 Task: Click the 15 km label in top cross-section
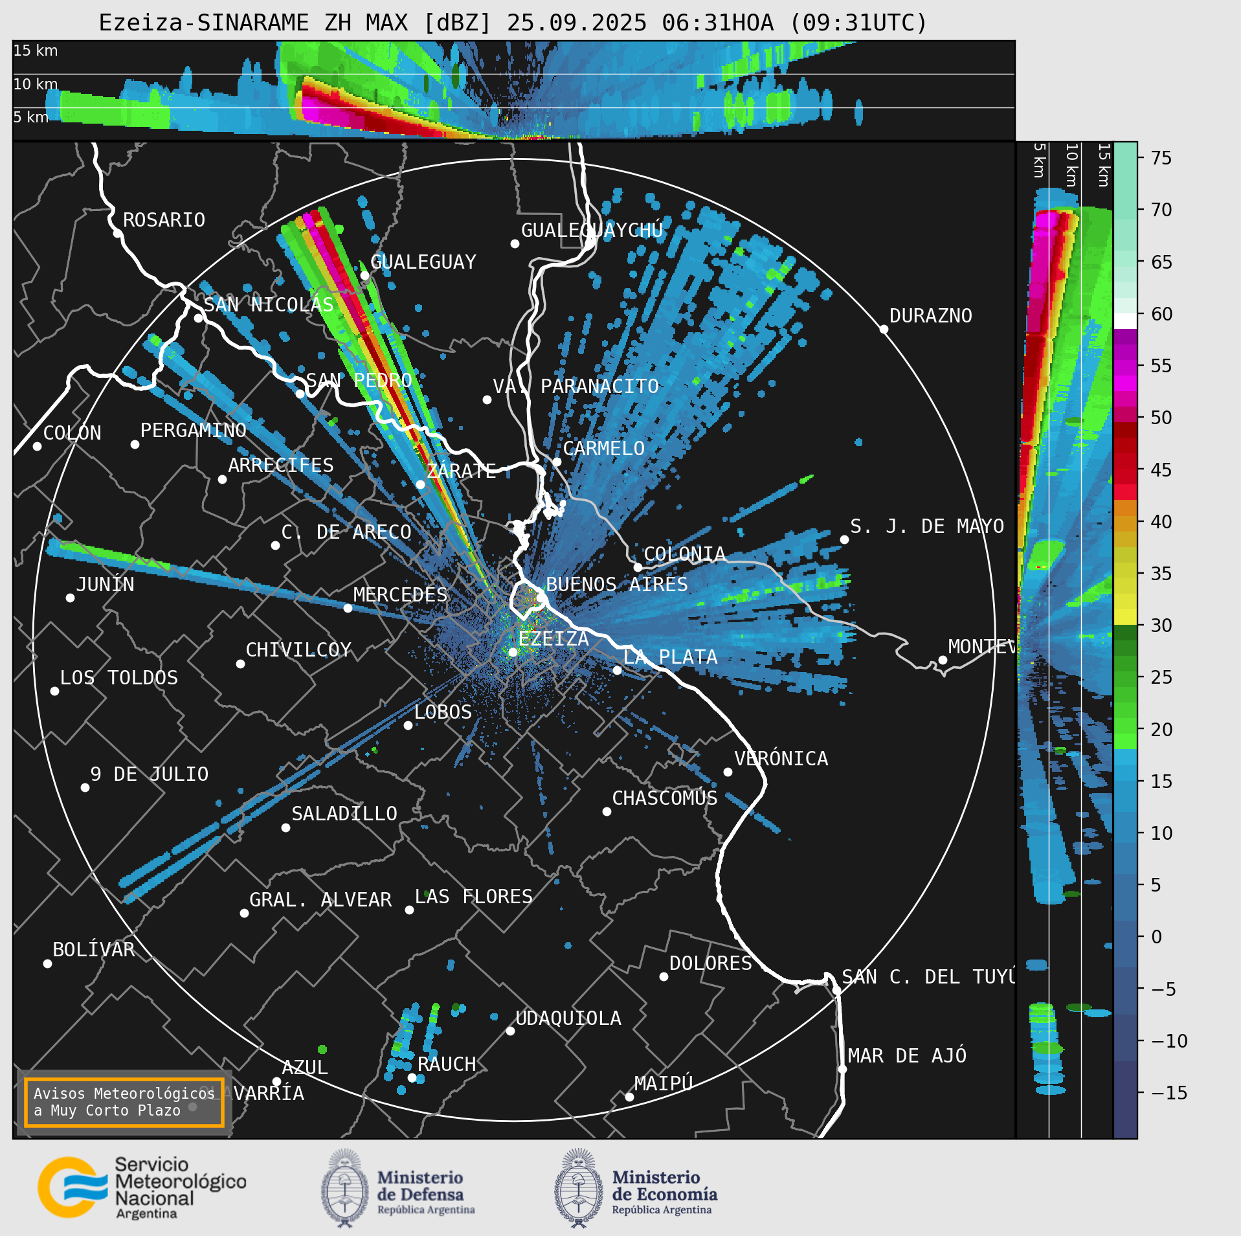(36, 51)
